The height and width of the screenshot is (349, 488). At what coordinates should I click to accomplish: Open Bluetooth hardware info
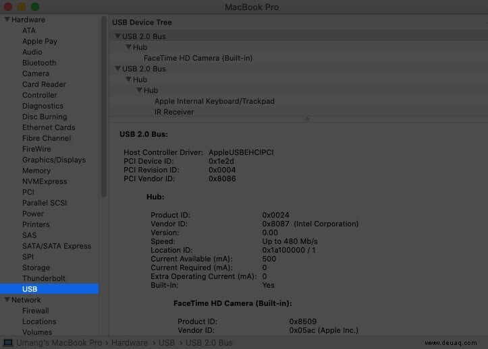[39, 63]
